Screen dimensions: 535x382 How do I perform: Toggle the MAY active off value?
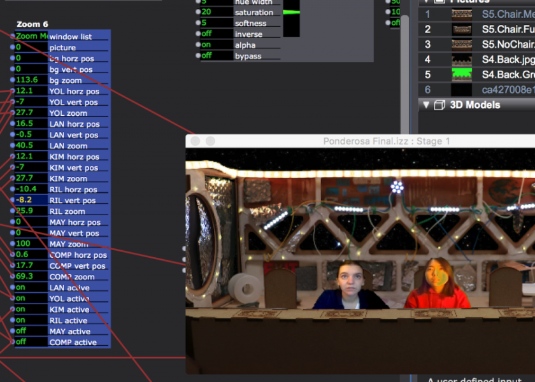pyautogui.click(x=31, y=331)
